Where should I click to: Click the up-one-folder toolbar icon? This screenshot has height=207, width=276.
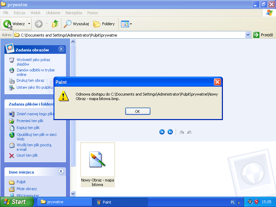(x=55, y=24)
